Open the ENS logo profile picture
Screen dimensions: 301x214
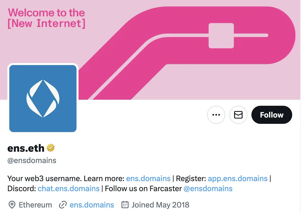tap(43, 98)
